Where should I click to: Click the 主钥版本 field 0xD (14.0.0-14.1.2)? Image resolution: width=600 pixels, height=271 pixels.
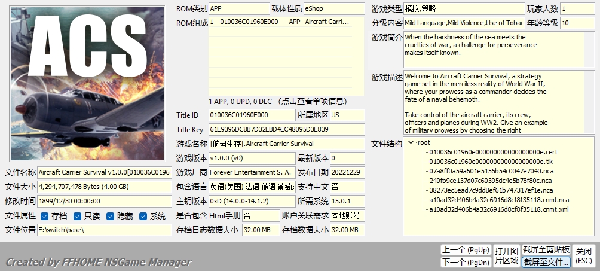pyautogui.click(x=252, y=201)
